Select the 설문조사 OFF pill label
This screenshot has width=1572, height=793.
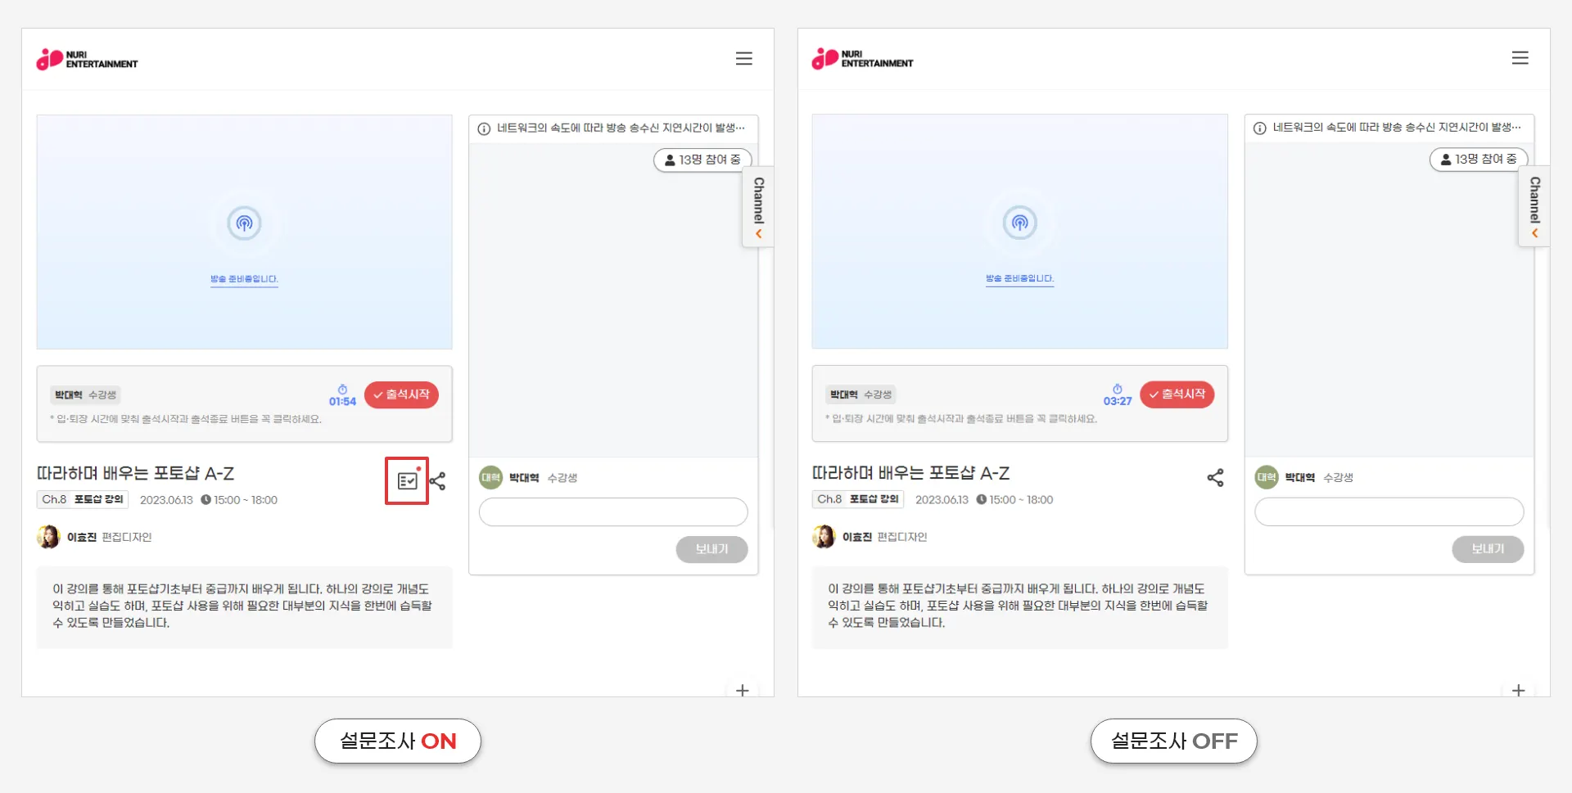1173,741
